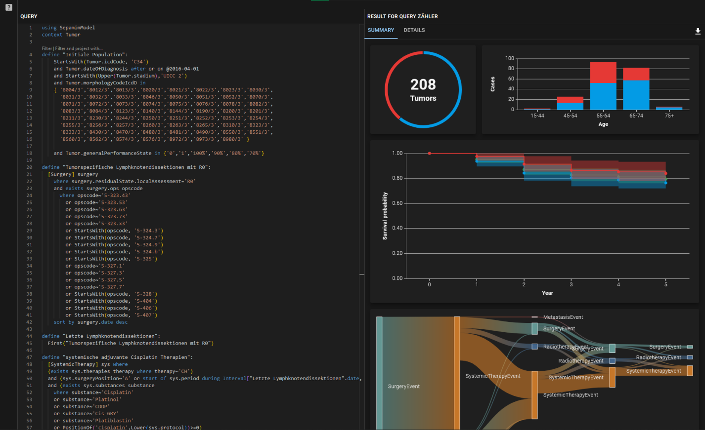Viewport: 705px width, 430px height.
Task: Click the StartsWith(opscode, '5-407') line
Action: click(x=111, y=315)
